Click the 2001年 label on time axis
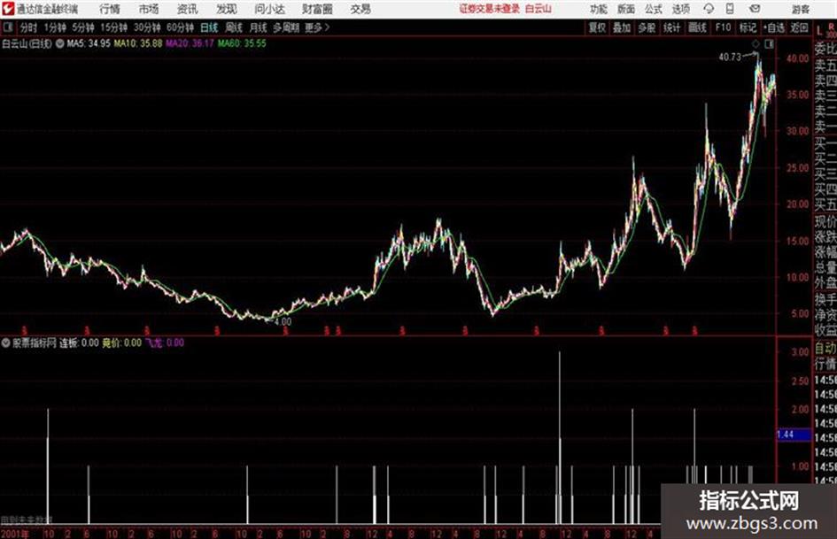This screenshot has width=837, height=539. tap(15, 534)
